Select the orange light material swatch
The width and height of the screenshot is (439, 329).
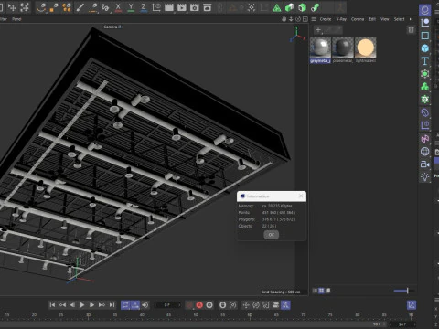pos(366,48)
